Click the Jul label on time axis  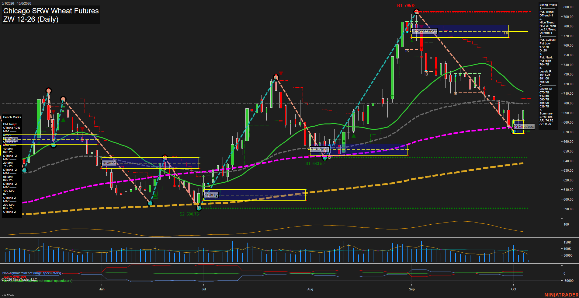[204, 289]
